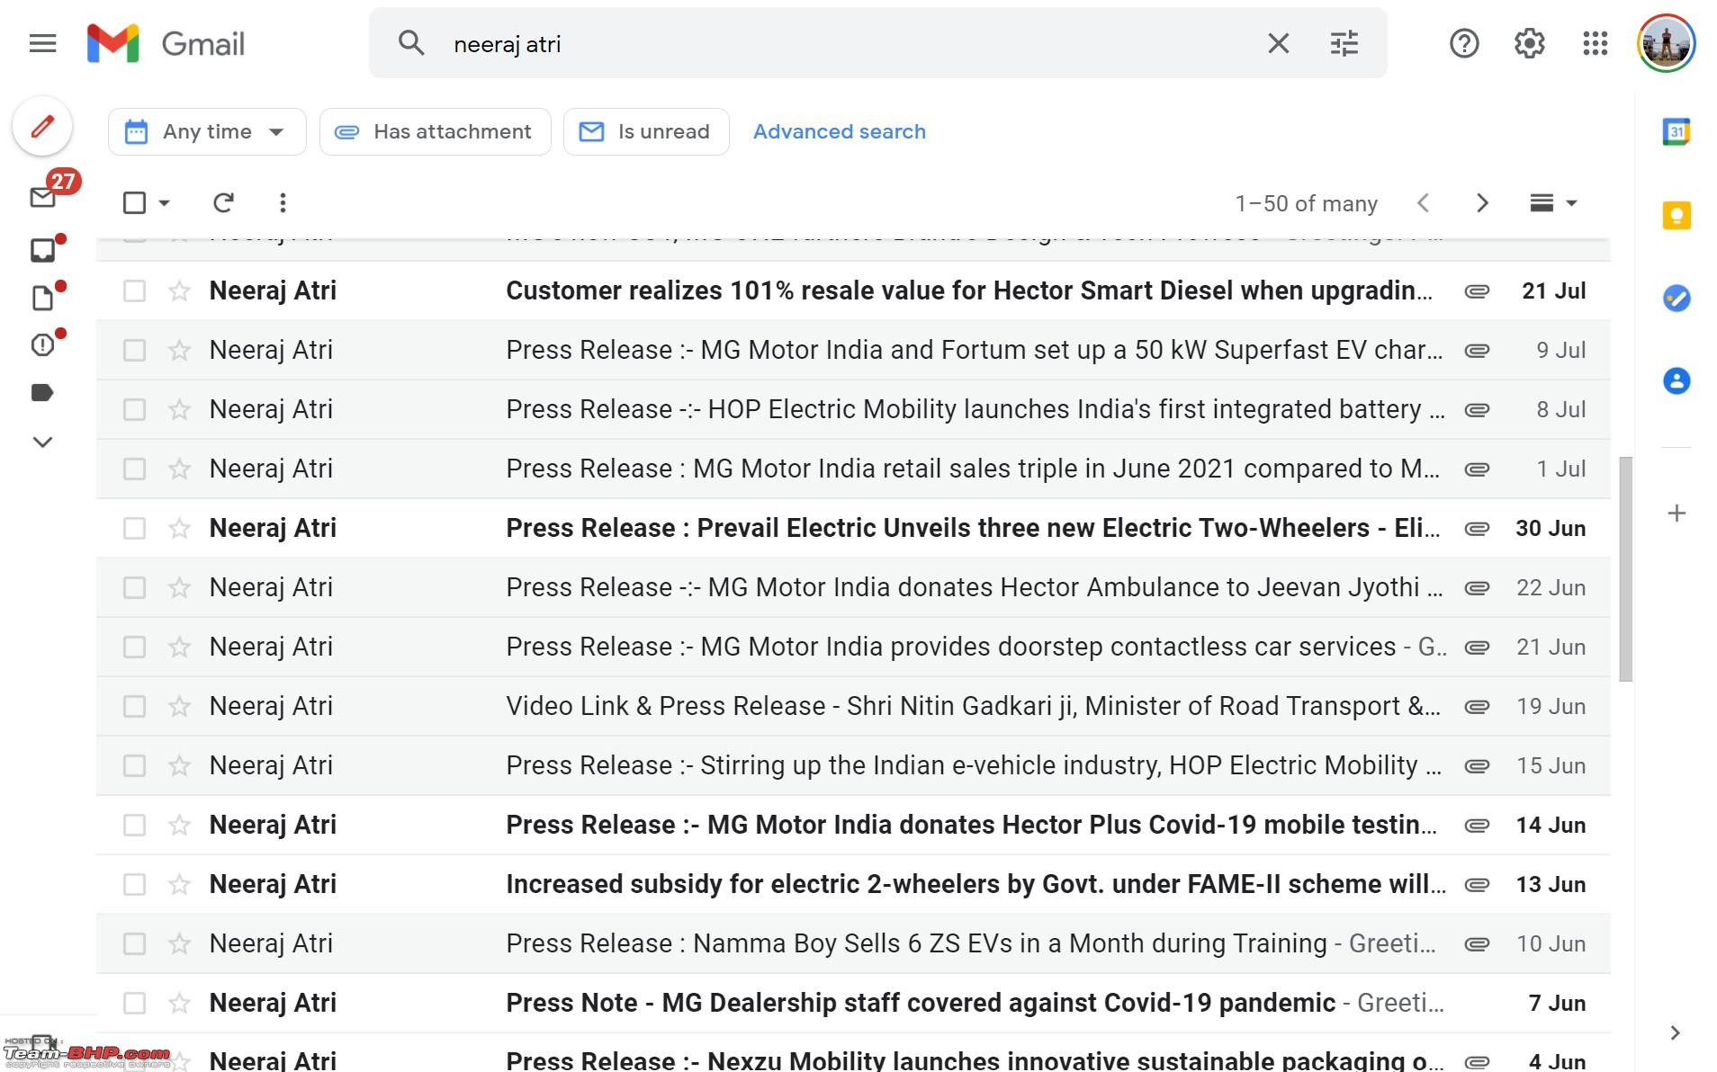Open the Support help icon
Image resolution: width=1717 pixels, height=1072 pixels.
click(1464, 43)
